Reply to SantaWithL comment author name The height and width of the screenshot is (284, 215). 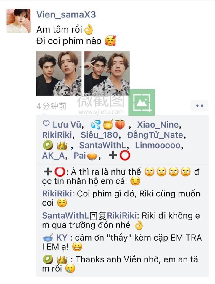pyautogui.click(x=65, y=216)
